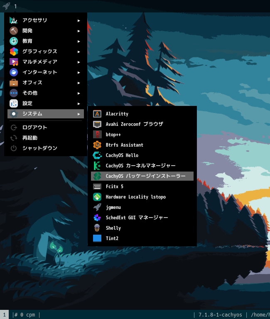Click the jgmenu rocket icon in submenu

point(97,207)
